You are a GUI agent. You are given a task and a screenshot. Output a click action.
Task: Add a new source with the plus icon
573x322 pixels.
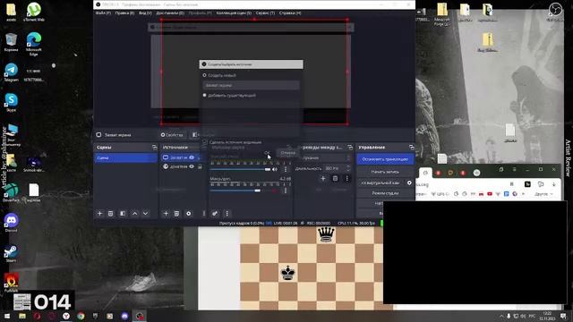(x=166, y=214)
